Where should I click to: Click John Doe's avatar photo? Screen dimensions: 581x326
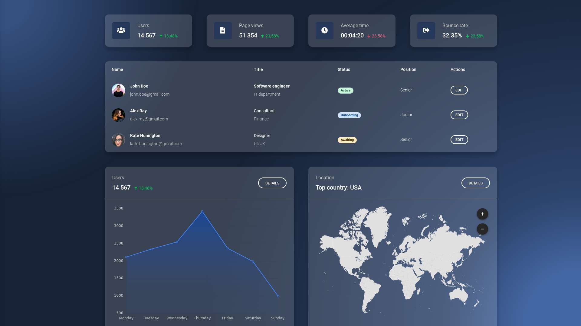118,90
